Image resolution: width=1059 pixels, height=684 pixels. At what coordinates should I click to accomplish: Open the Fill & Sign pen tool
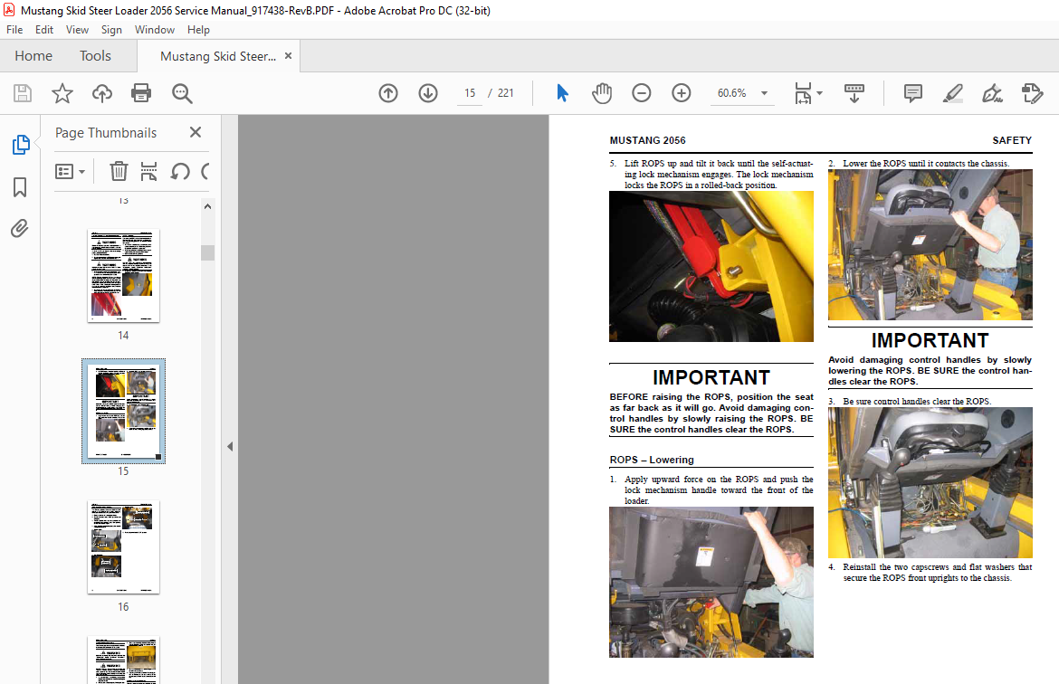pos(992,93)
